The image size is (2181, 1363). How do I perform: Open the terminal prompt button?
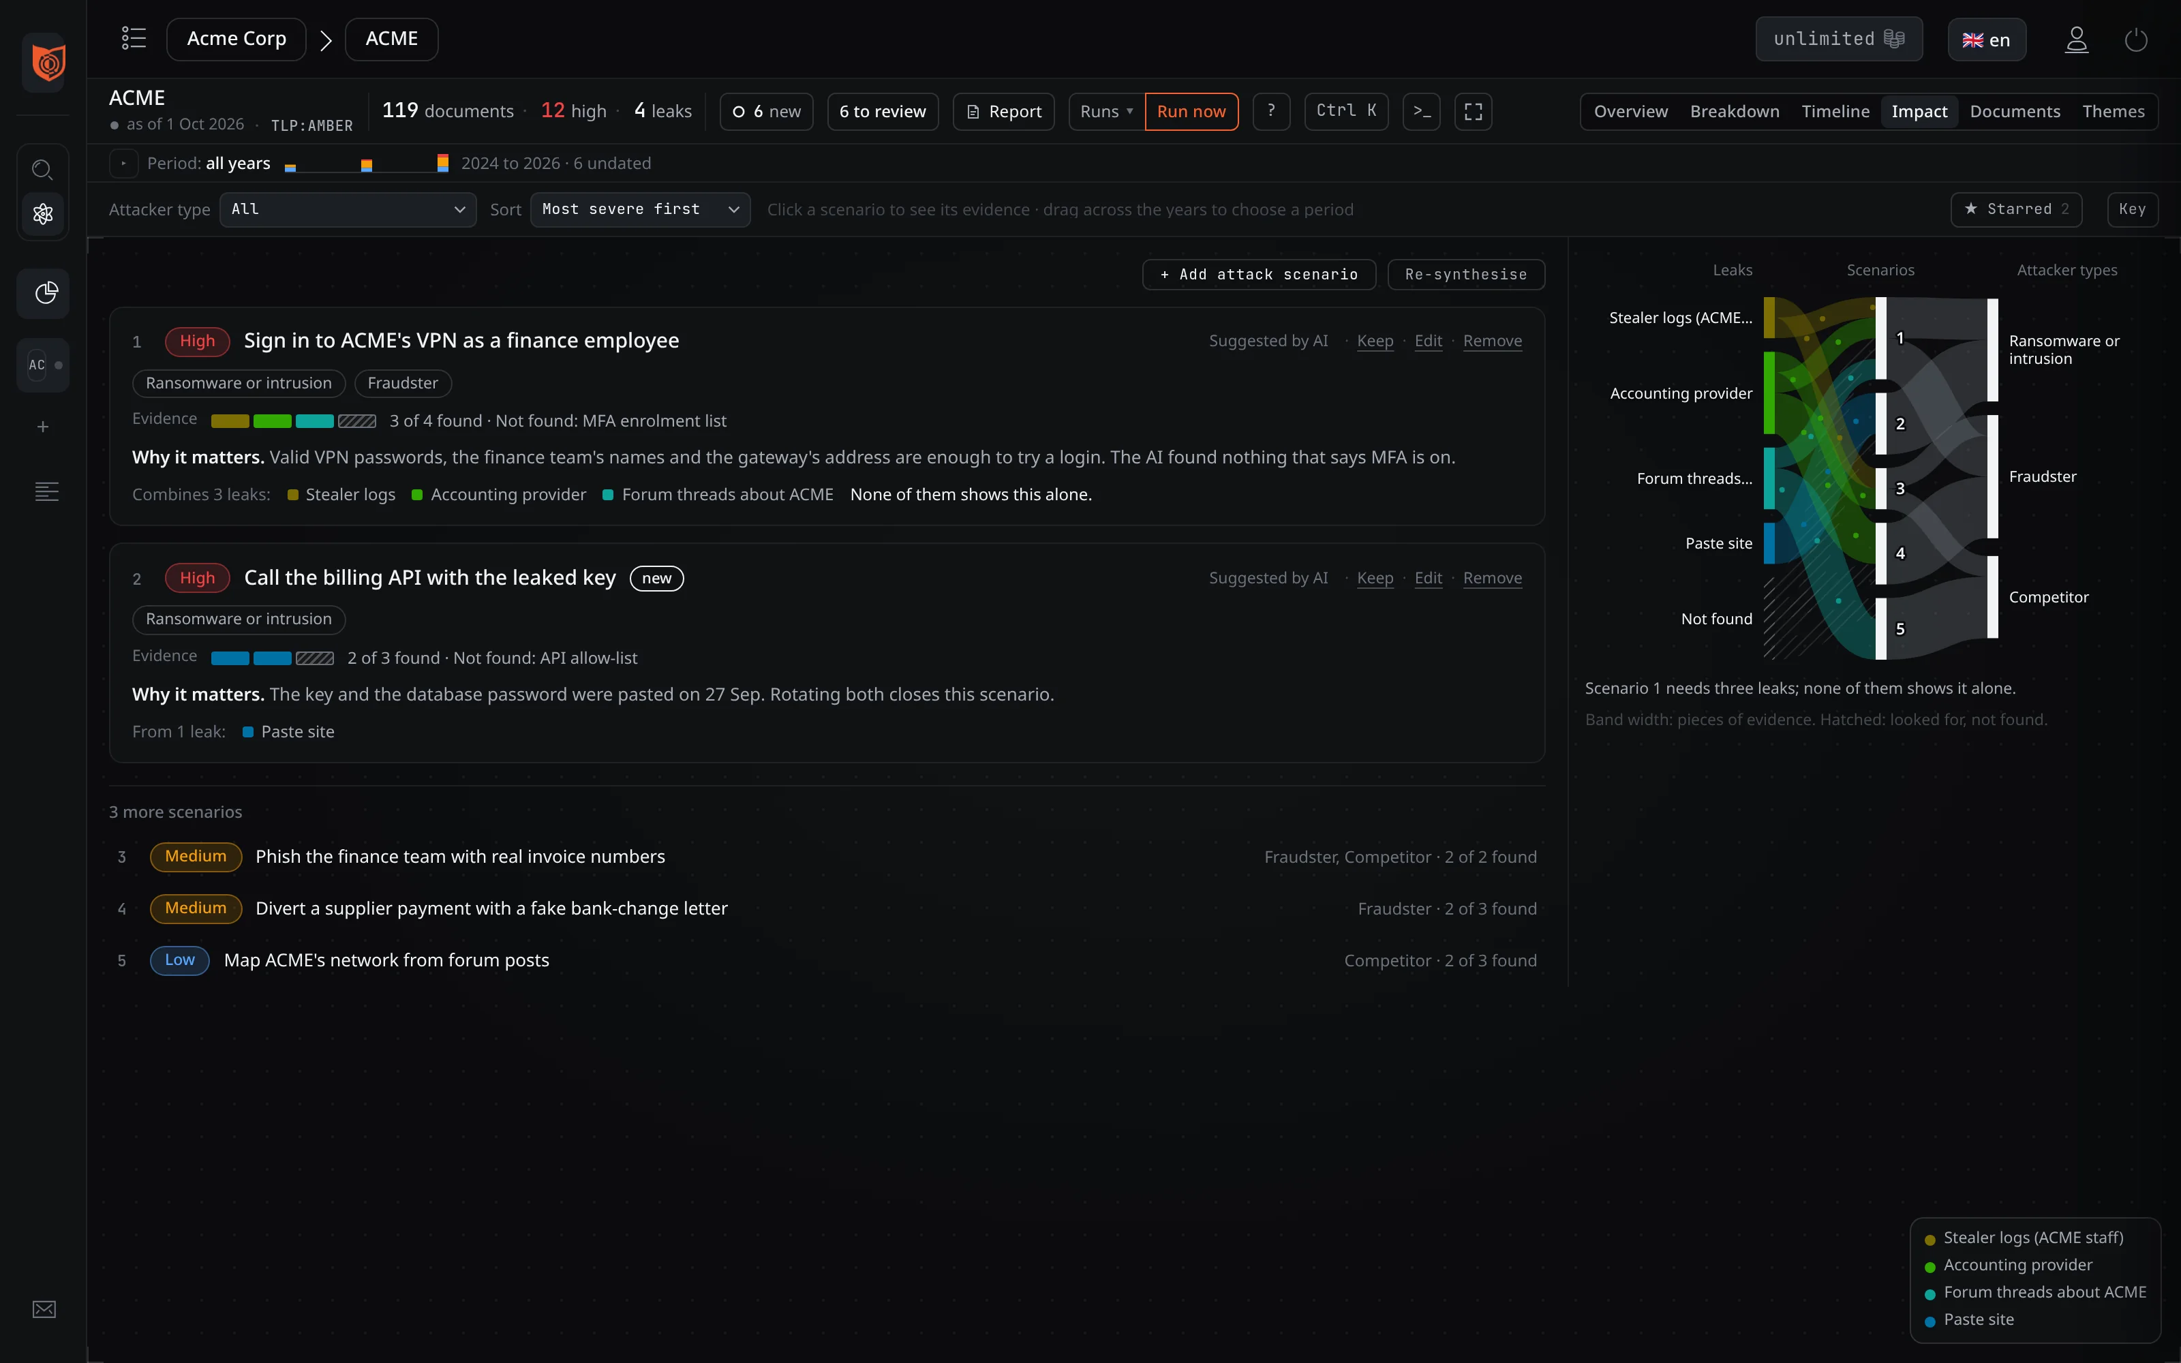coord(1421,111)
